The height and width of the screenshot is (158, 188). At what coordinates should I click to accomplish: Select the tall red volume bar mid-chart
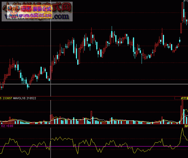pyautogui.click(x=91, y=117)
